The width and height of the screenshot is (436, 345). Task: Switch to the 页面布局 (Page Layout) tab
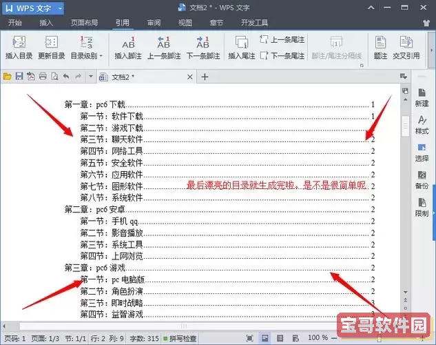[x=83, y=23]
